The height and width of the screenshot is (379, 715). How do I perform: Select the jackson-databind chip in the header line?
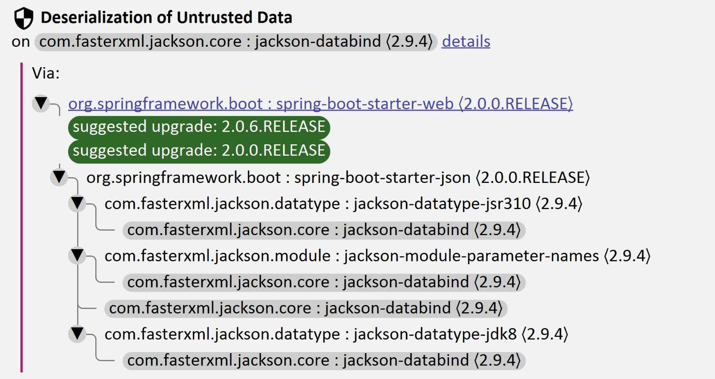coord(236,41)
